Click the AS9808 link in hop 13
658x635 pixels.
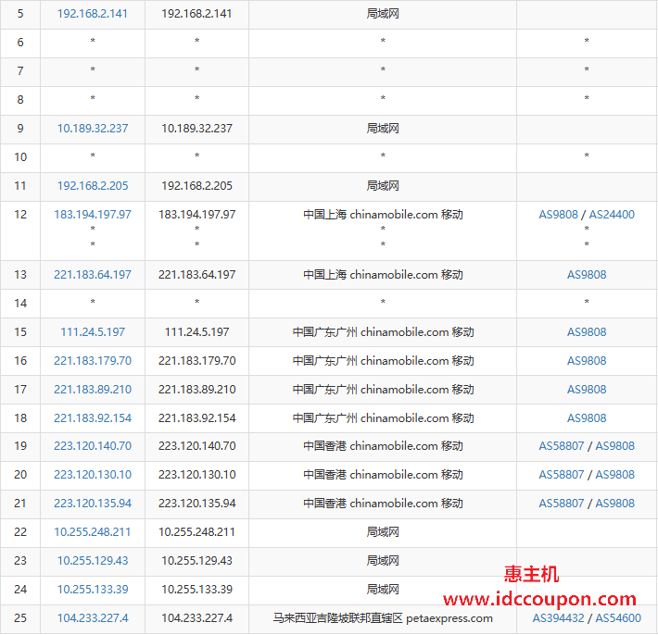coord(587,275)
